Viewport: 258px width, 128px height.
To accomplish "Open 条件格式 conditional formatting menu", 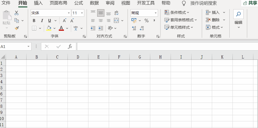I will pyautogui.click(x=177, y=12).
